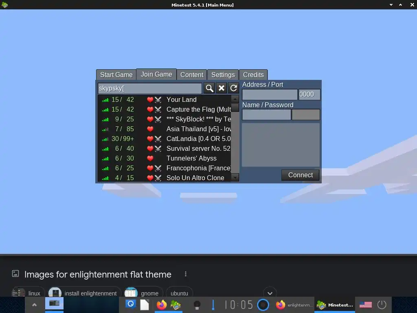
Task: Click the Password input field
Action: [x=306, y=115]
